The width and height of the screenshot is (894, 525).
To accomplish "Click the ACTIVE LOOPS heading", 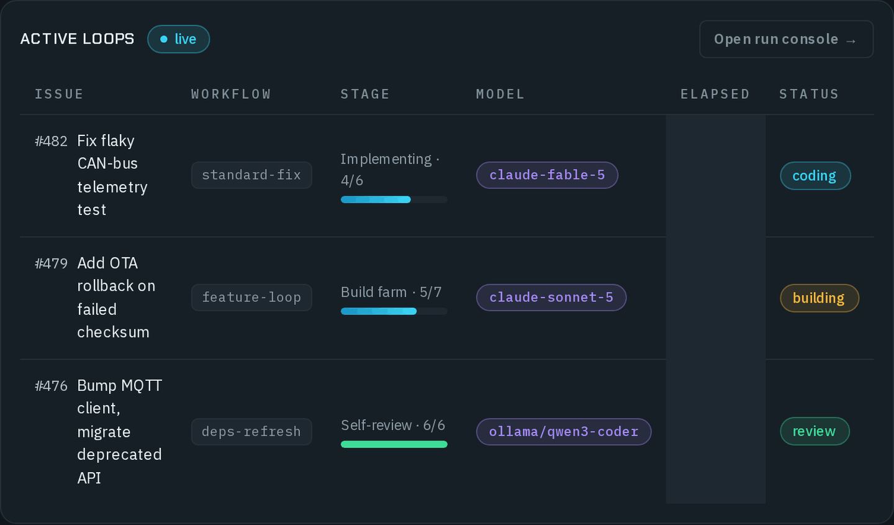I will 77,39.
